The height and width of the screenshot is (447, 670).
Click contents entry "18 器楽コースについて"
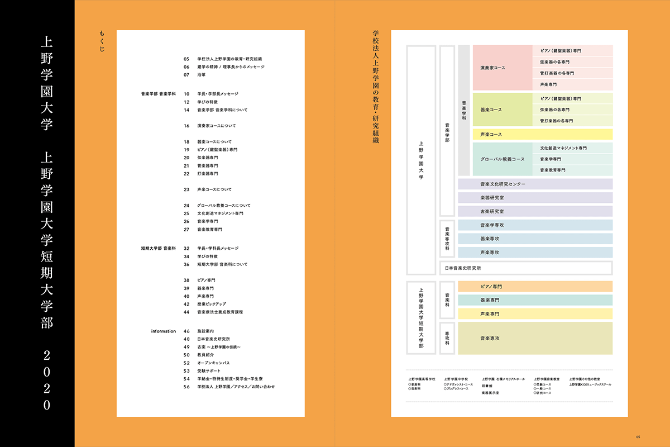pyautogui.click(x=207, y=142)
